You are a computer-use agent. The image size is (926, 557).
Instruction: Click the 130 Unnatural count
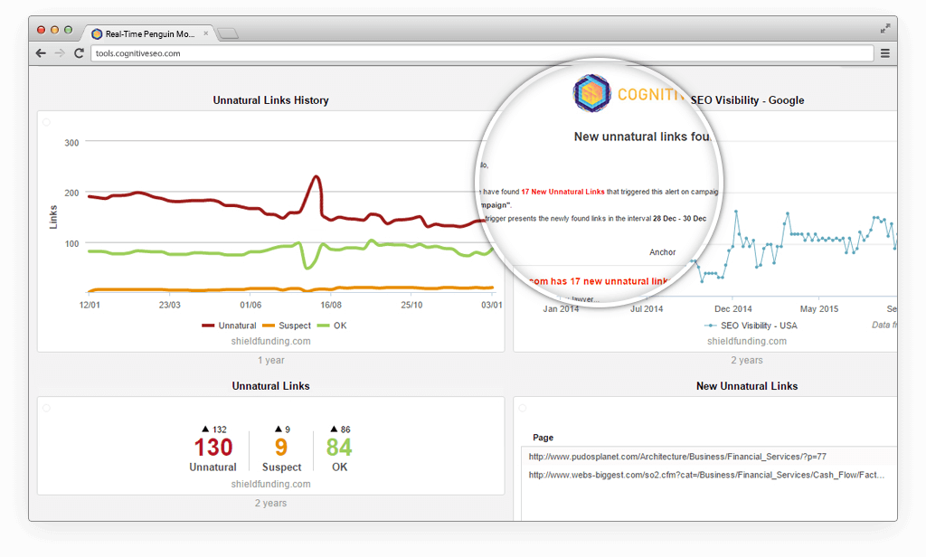(x=213, y=447)
